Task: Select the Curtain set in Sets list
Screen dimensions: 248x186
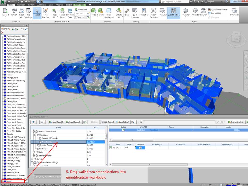Action: (10, 134)
